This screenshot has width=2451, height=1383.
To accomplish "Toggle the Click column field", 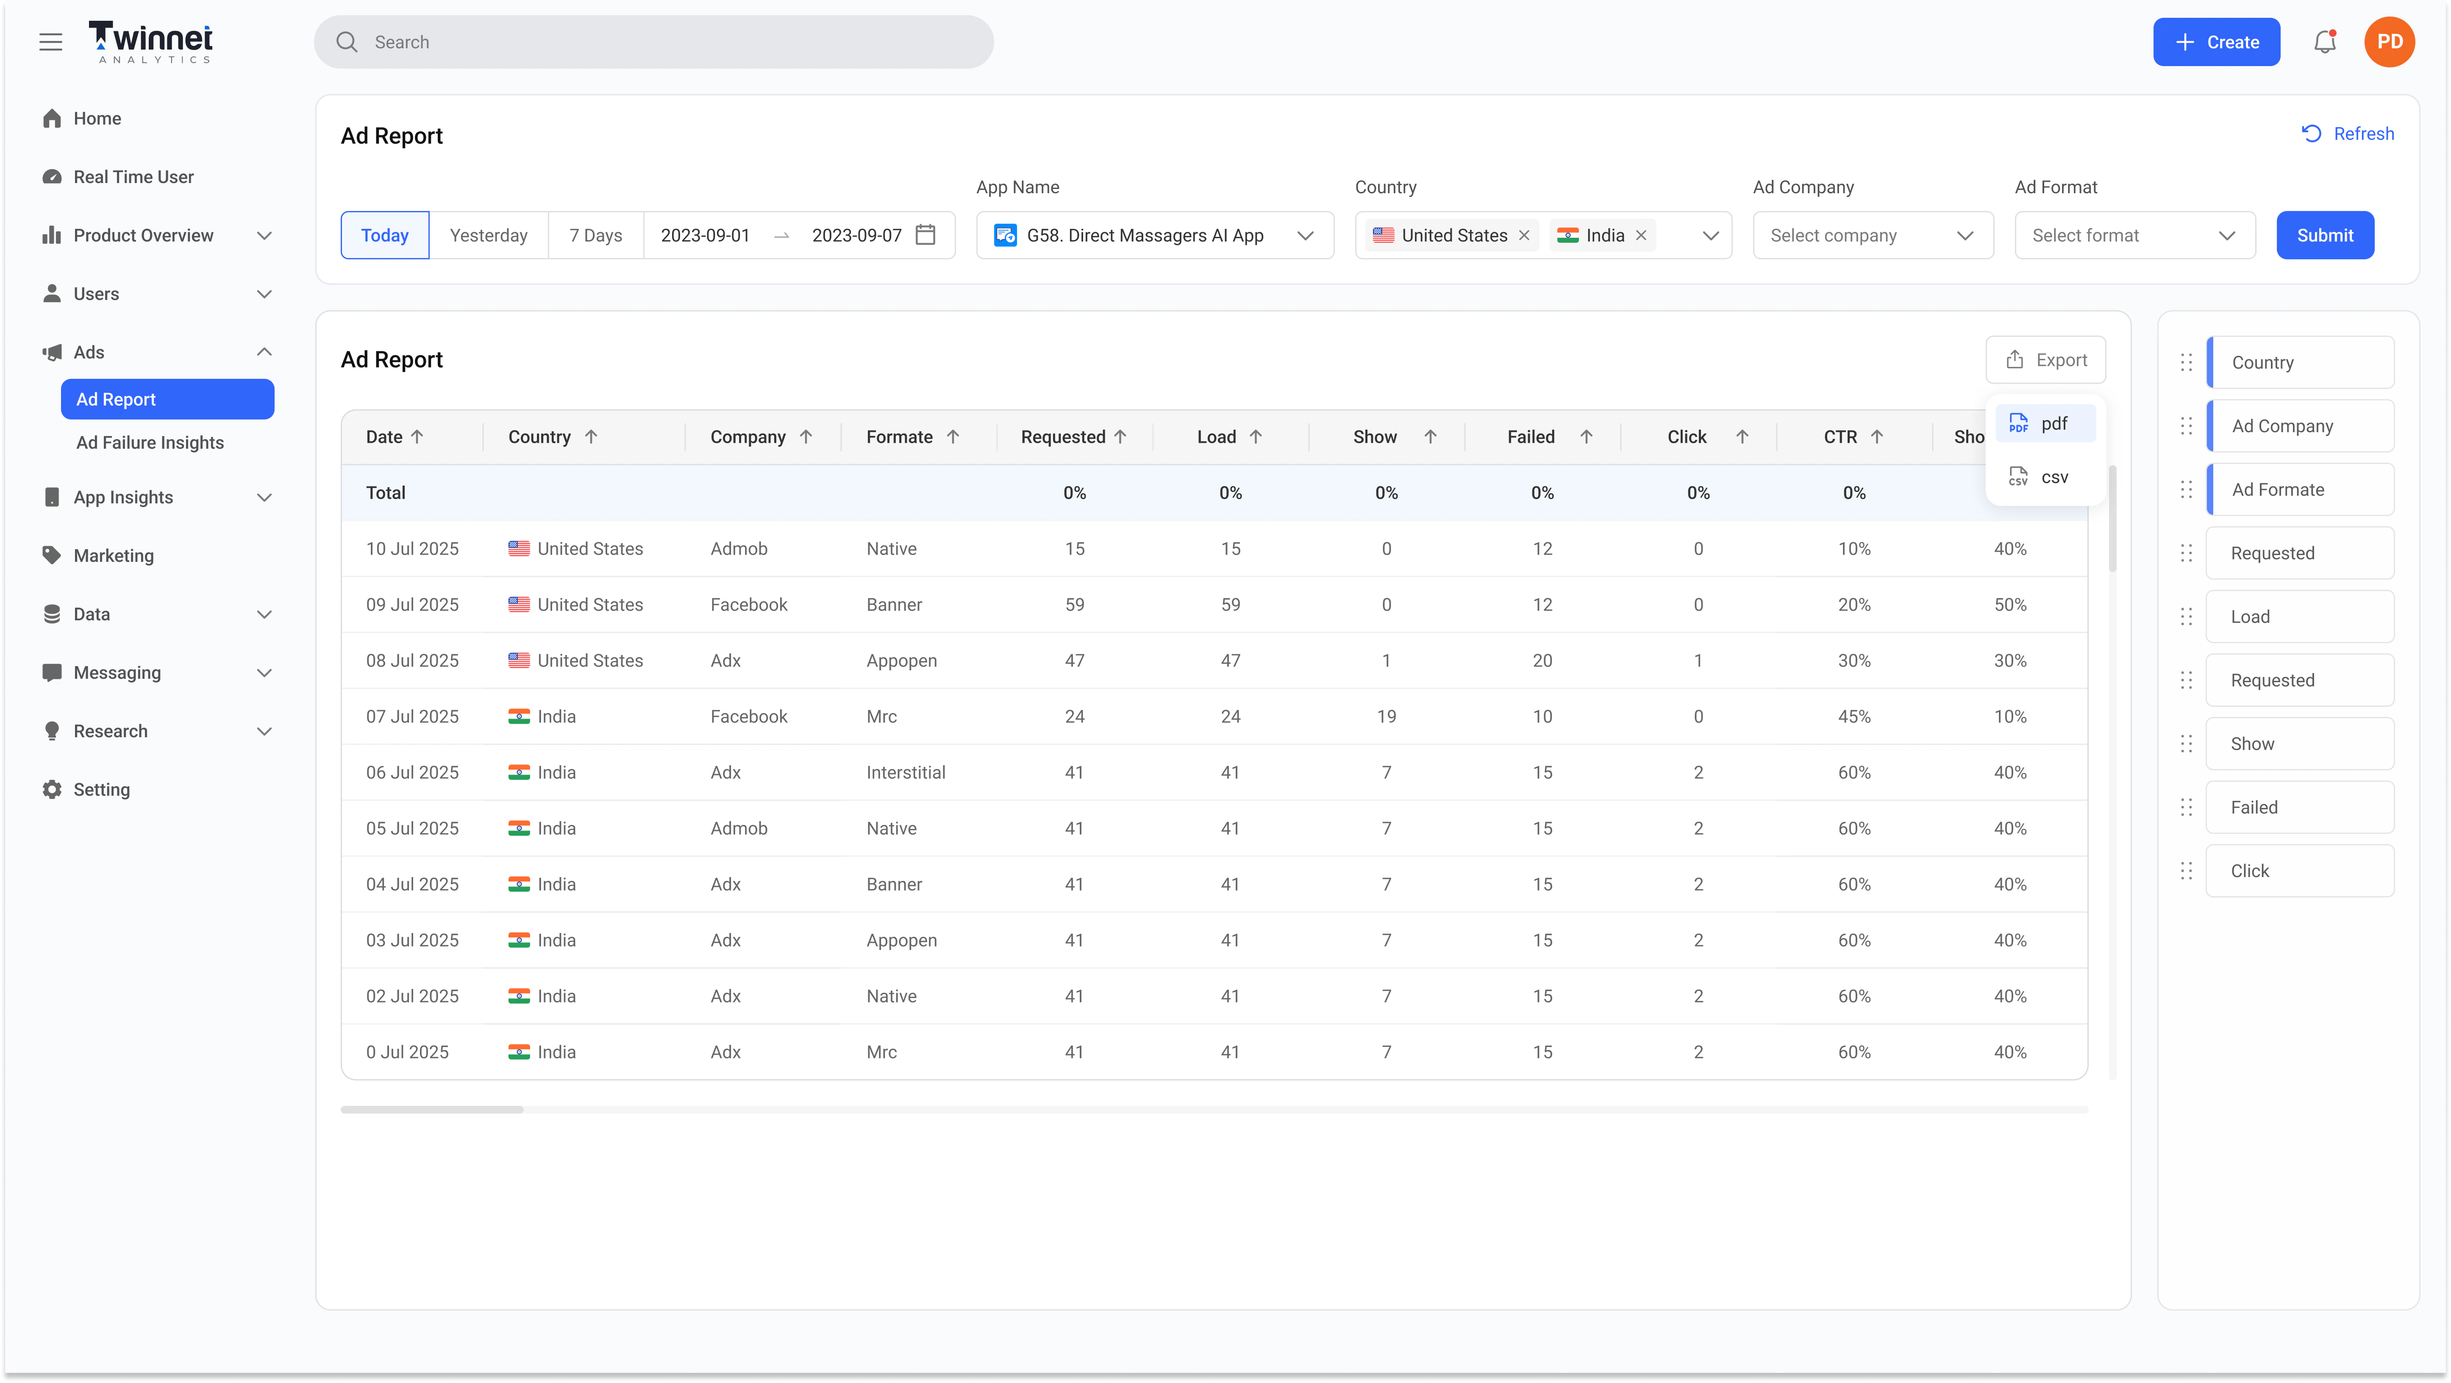I will point(2300,871).
